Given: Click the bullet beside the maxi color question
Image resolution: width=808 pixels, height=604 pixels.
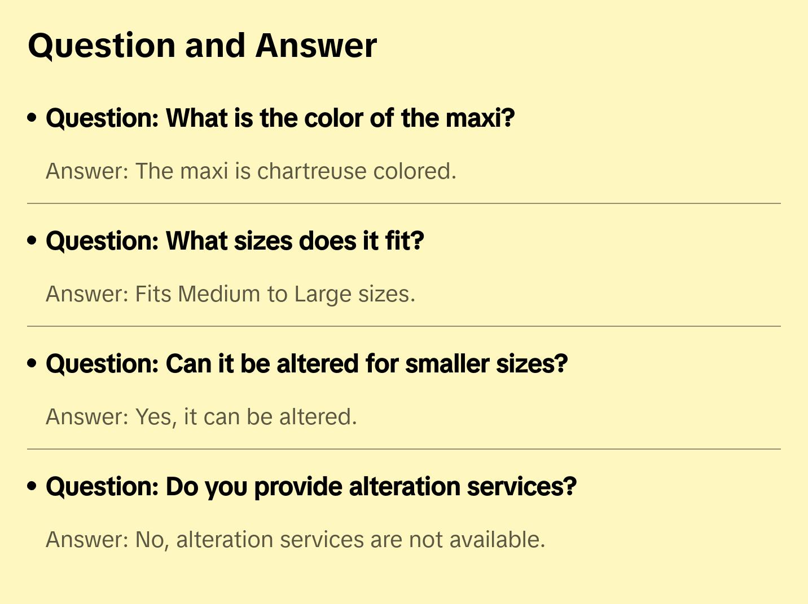Looking at the screenshot, I should [32, 118].
